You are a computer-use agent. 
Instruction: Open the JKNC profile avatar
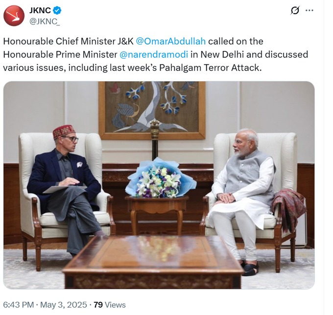pyautogui.click(x=14, y=16)
